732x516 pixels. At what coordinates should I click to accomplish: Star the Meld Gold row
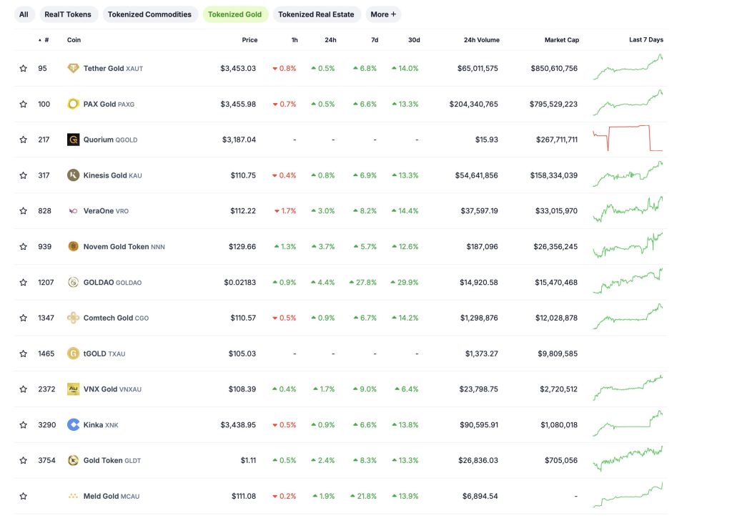24,496
